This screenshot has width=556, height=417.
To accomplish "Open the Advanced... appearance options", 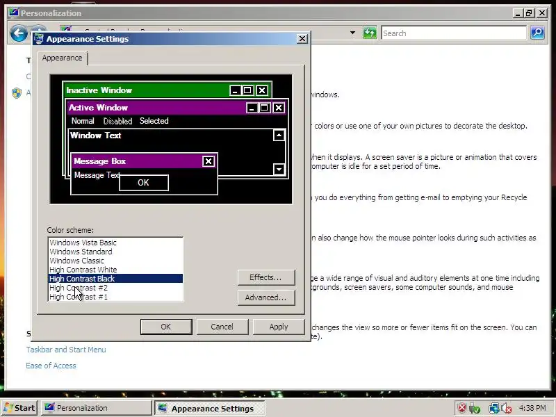I will [266, 297].
